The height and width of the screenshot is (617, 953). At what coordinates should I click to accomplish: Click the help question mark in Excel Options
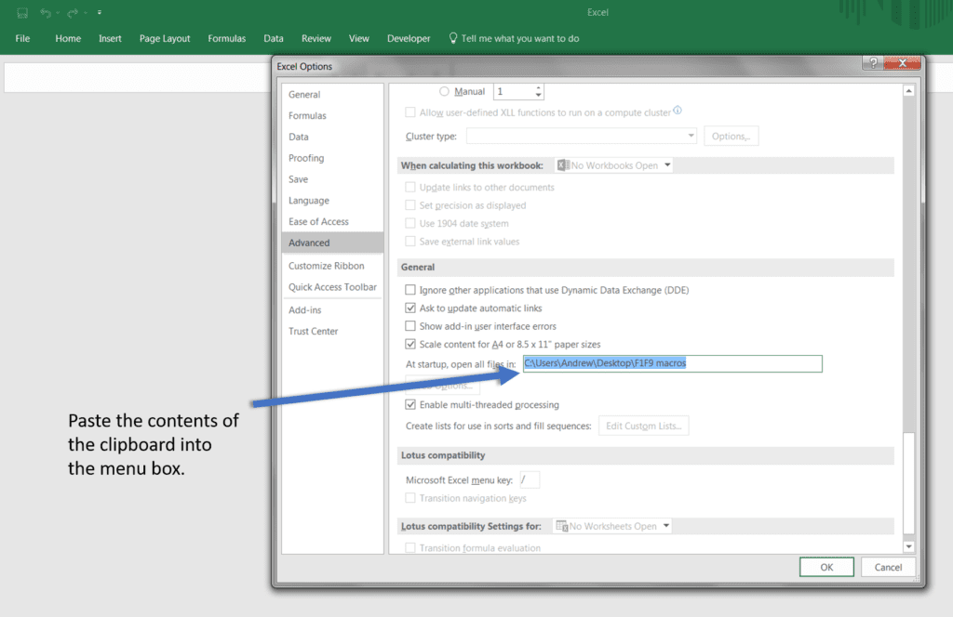coord(873,62)
